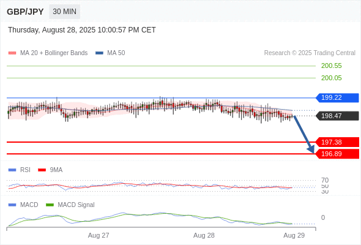The image size is (361, 245).
Task: Click the green 200.05 resistance label
Action: point(331,78)
